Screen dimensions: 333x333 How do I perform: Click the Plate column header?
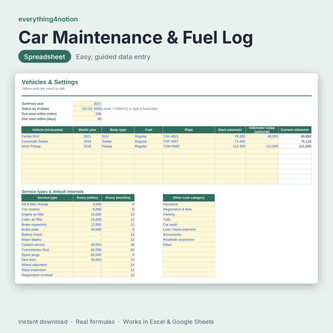point(189,130)
